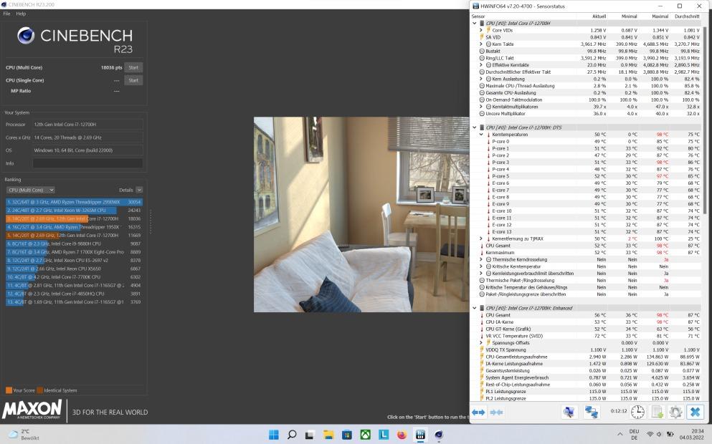Start the CPU (Multi Core) benchmark

[x=133, y=67]
